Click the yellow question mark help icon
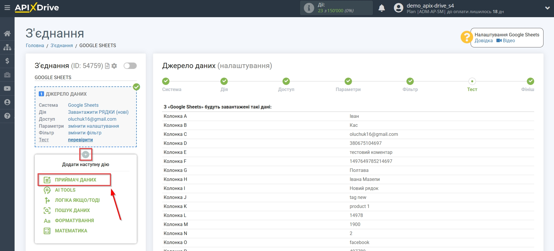554x251 pixels. pos(467,37)
